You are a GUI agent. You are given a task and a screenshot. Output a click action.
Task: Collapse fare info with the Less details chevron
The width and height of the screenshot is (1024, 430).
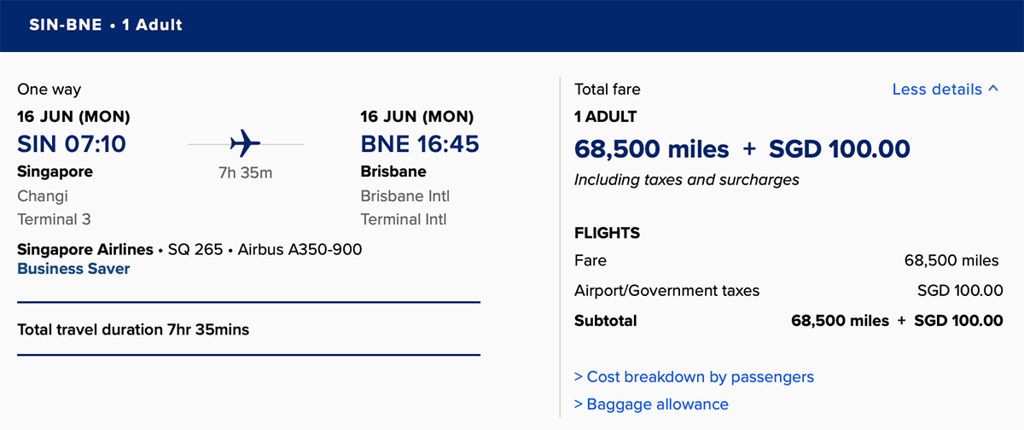(992, 89)
